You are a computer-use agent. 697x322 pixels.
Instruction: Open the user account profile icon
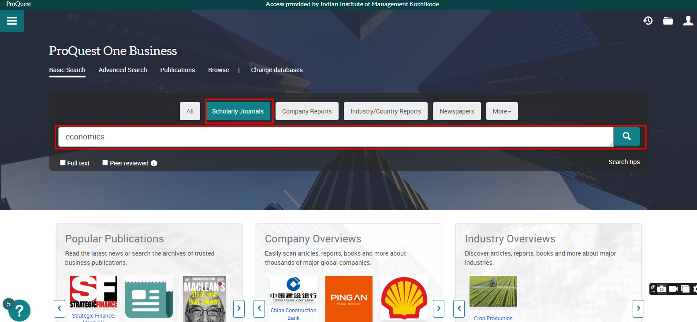pyautogui.click(x=688, y=21)
